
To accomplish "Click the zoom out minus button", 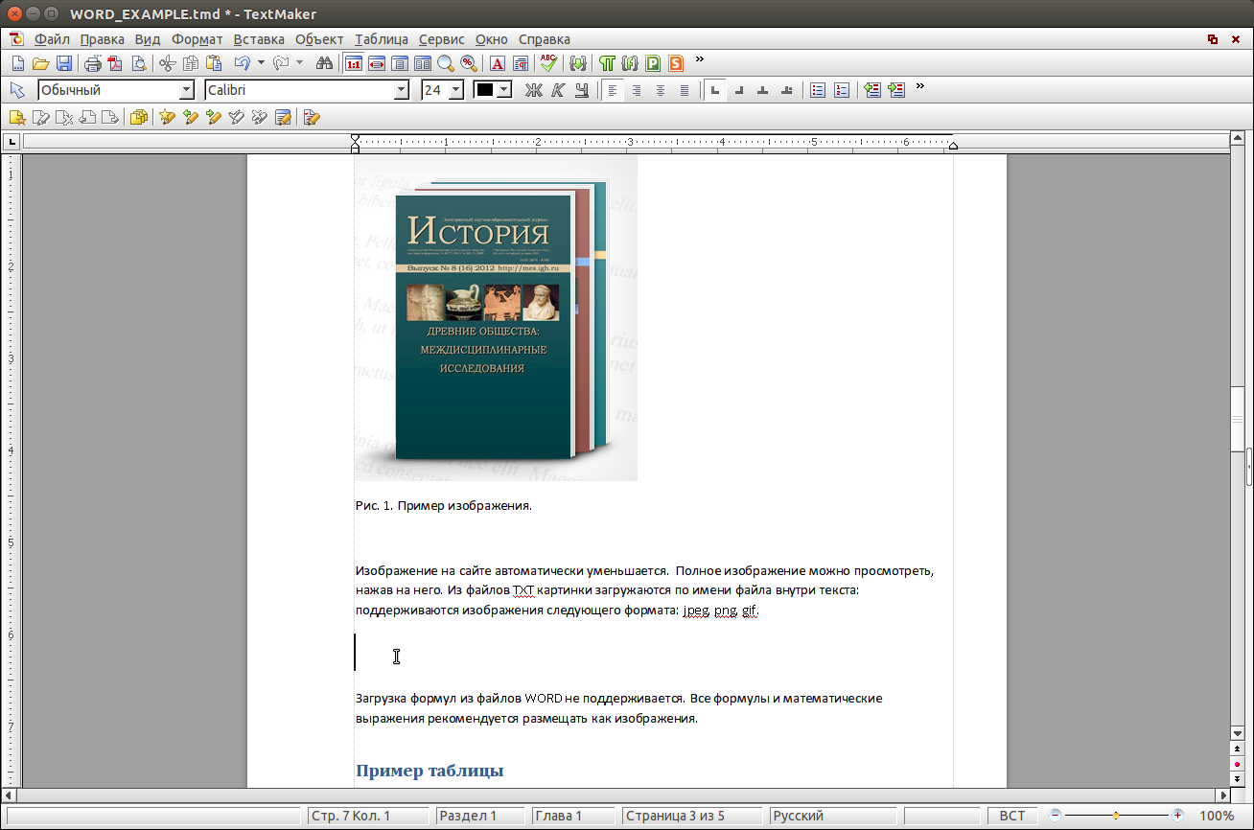I will pos(1056,816).
